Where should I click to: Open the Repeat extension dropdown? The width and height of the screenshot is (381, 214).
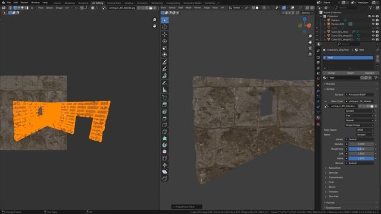[360, 120]
